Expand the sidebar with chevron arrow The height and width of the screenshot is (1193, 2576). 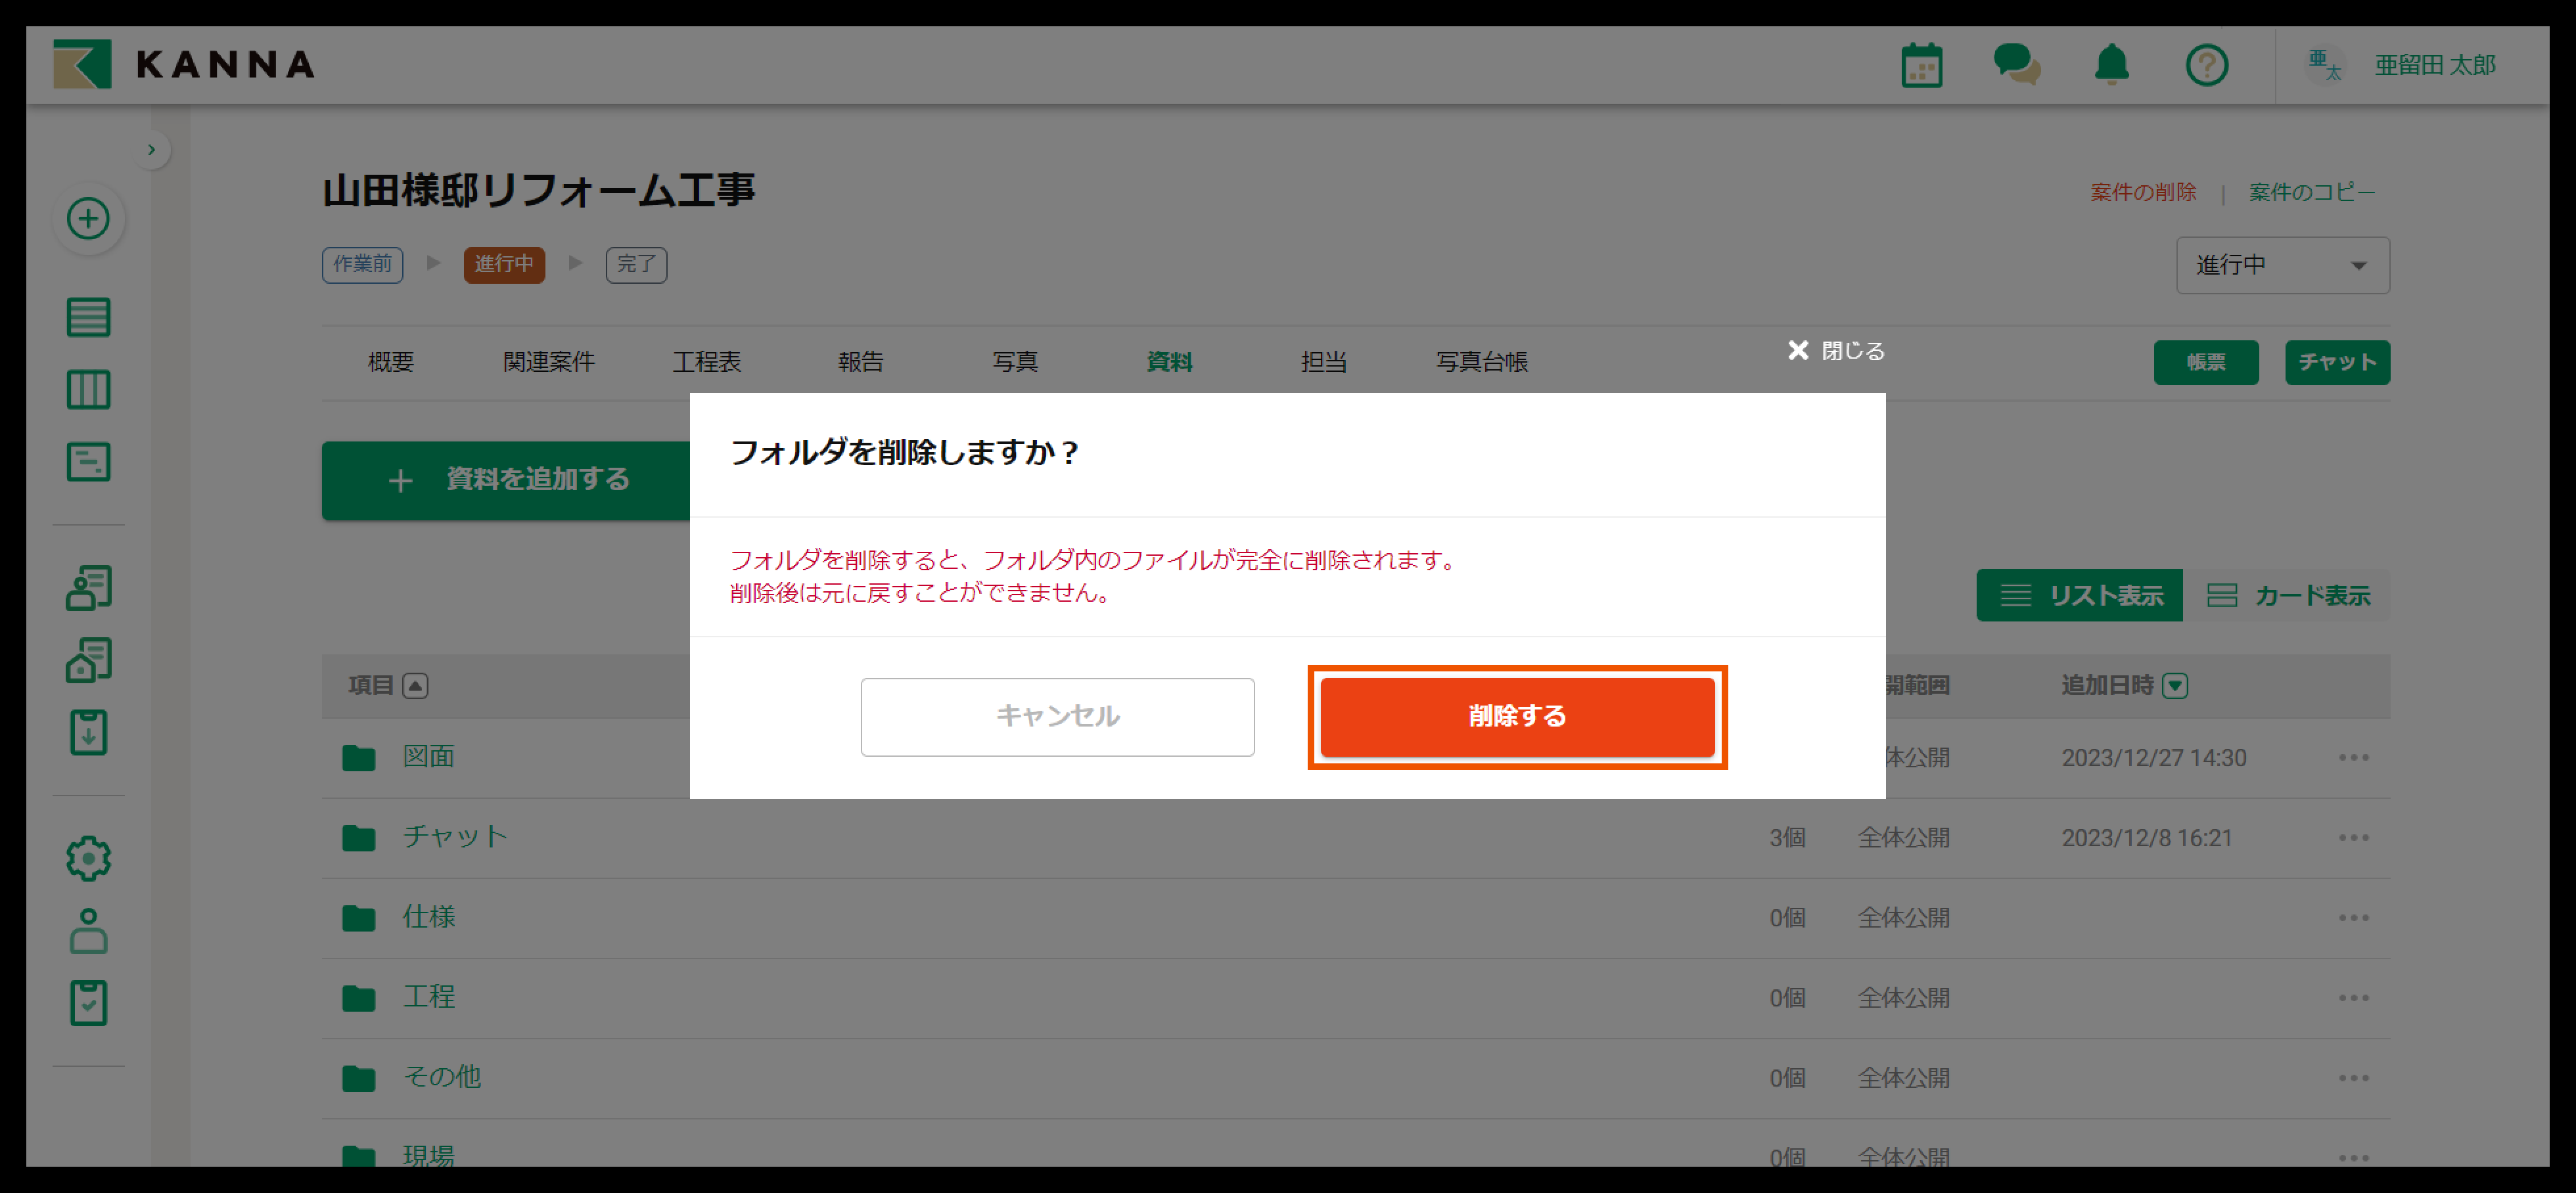pos(151,150)
